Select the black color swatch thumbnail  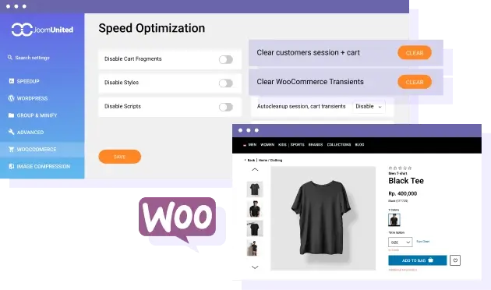[x=394, y=220]
